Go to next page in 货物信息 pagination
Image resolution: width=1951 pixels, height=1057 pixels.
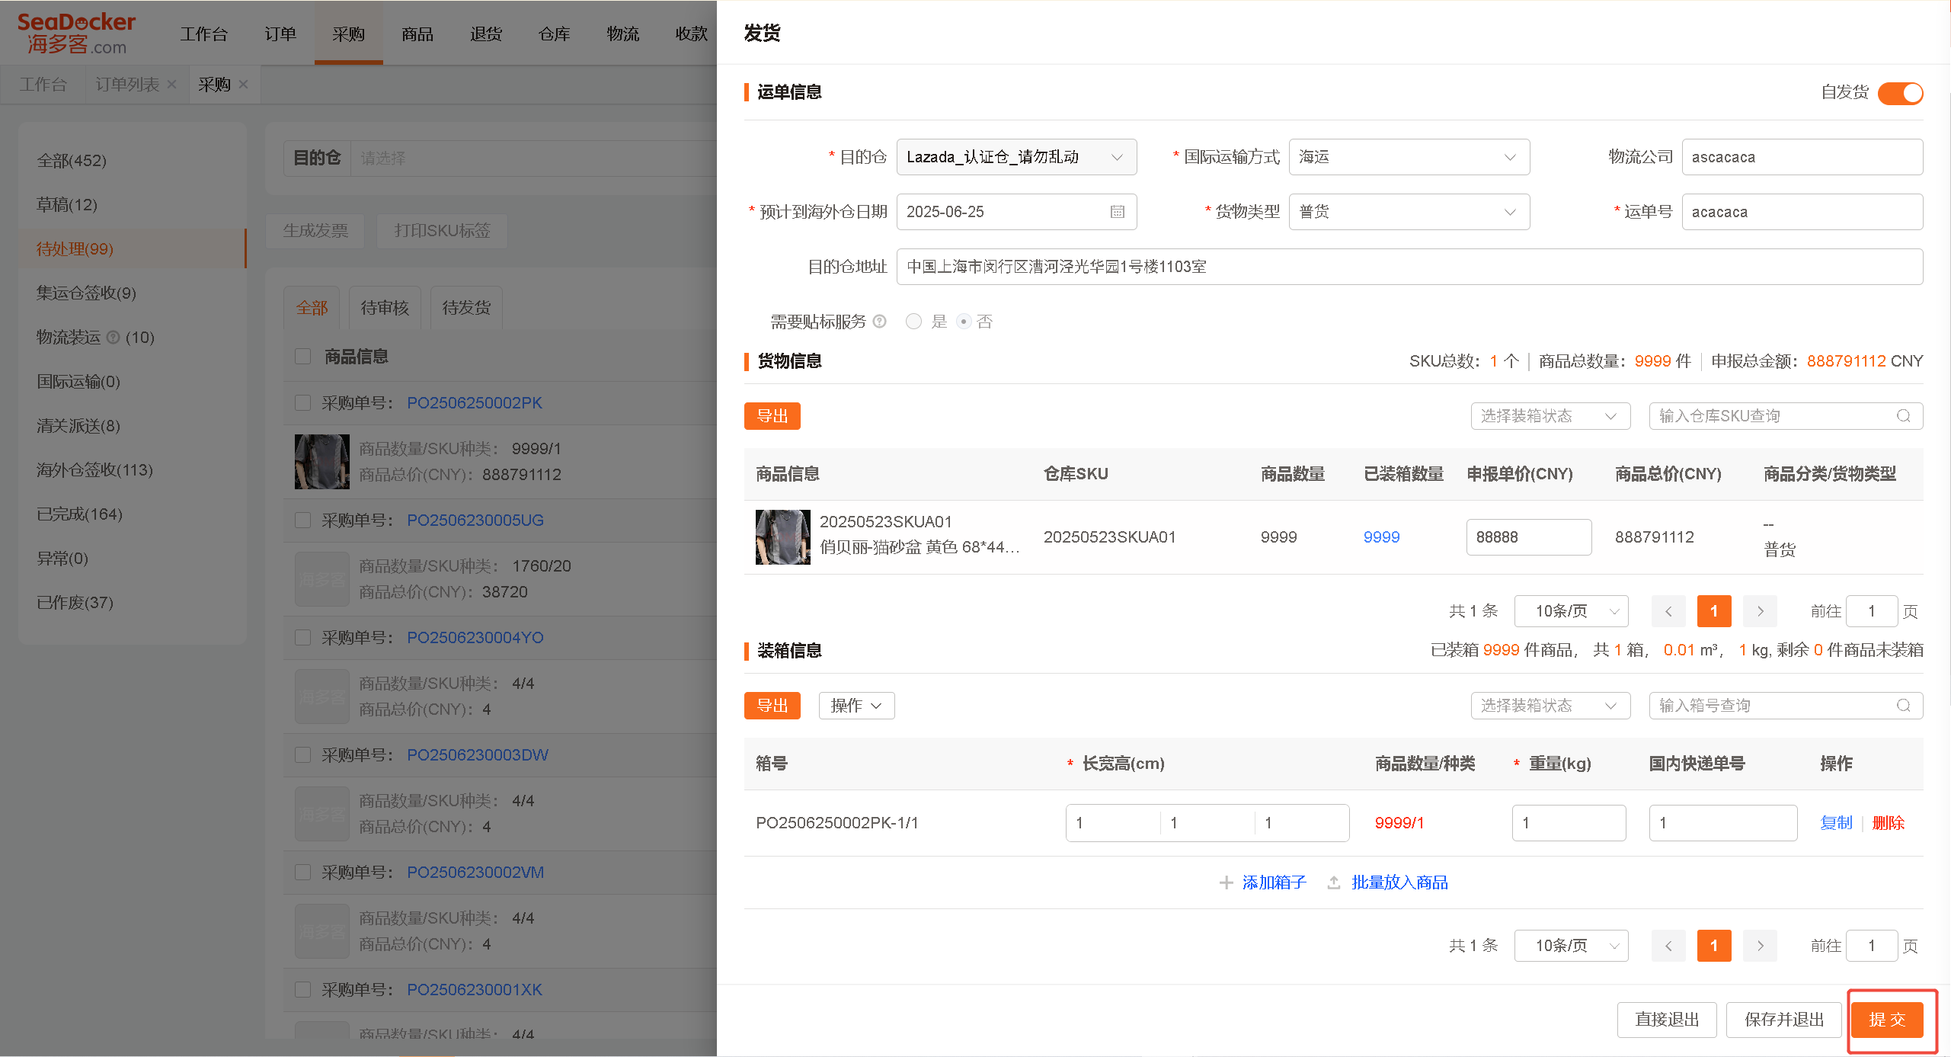[1760, 611]
